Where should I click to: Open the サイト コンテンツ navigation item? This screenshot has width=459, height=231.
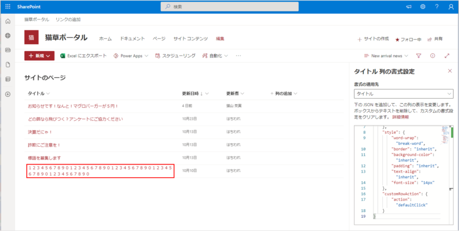click(x=190, y=38)
